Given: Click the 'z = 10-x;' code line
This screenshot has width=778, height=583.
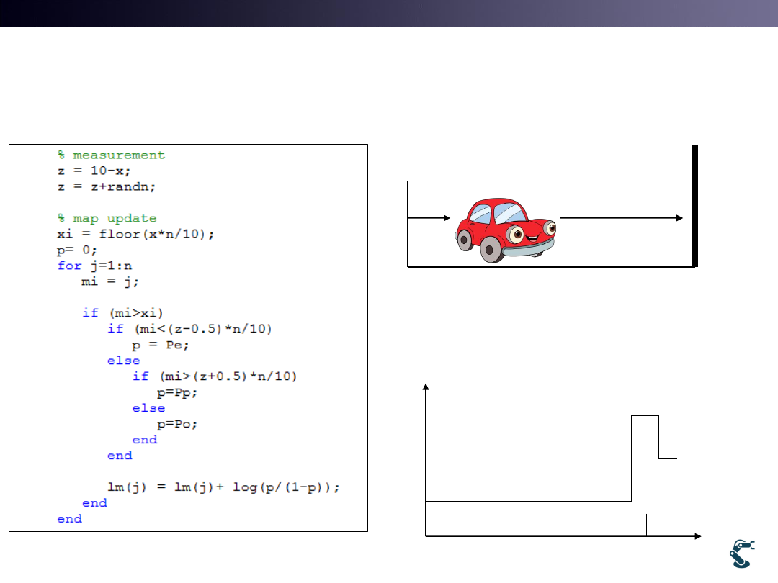Looking at the screenshot, I should click(93, 171).
